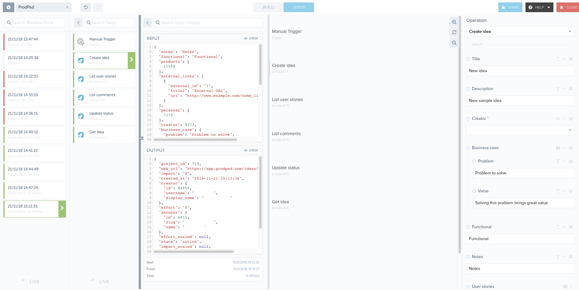Viewport: 579px width, 290px height.
Task: Toggle the radio button next to Title
Action: coord(468,59)
